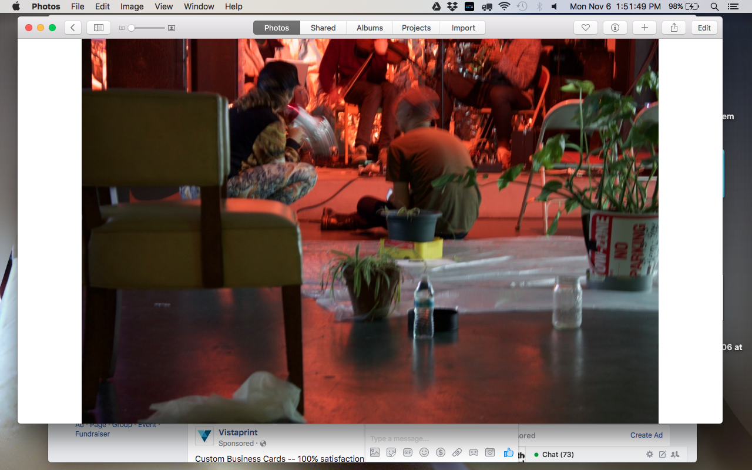Image resolution: width=752 pixels, height=470 pixels.
Task: Open the File menu
Action: pyautogui.click(x=78, y=6)
